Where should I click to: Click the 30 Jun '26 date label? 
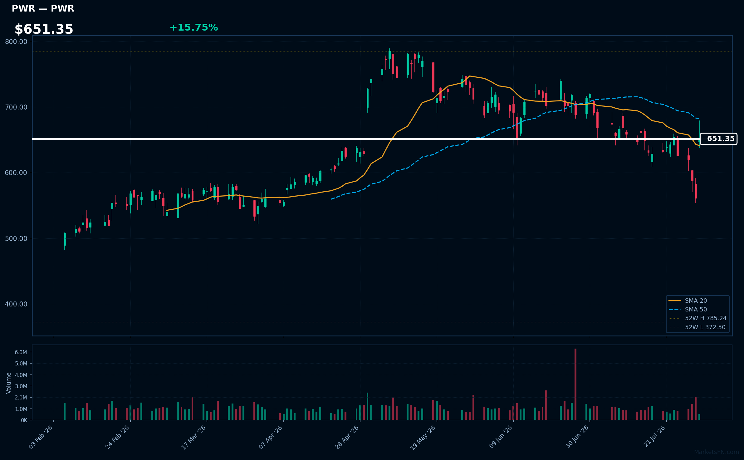[577, 437]
